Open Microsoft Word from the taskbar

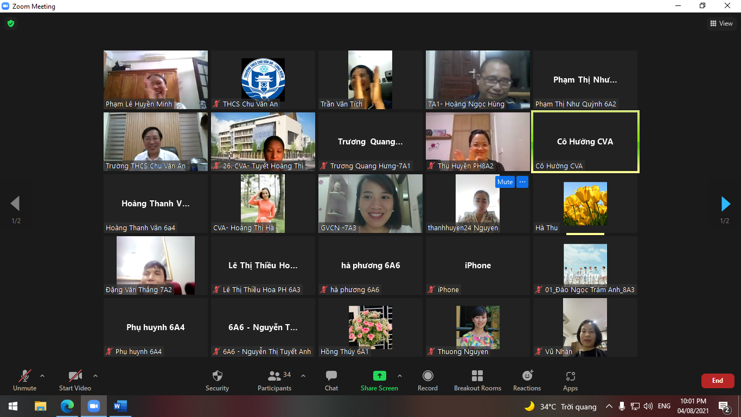(x=120, y=406)
